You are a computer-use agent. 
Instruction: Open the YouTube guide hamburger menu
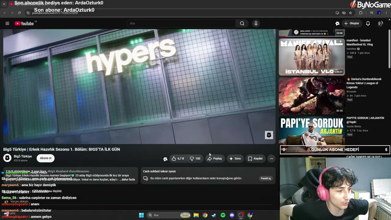[x=7, y=24]
